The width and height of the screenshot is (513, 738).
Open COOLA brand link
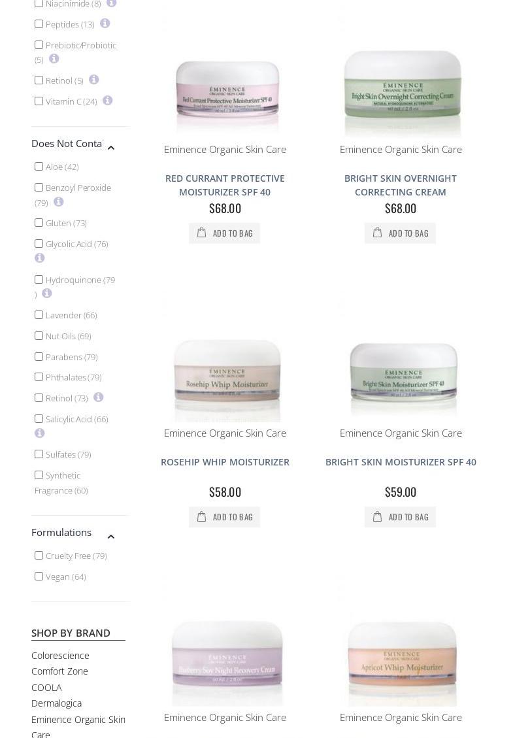[46, 687]
